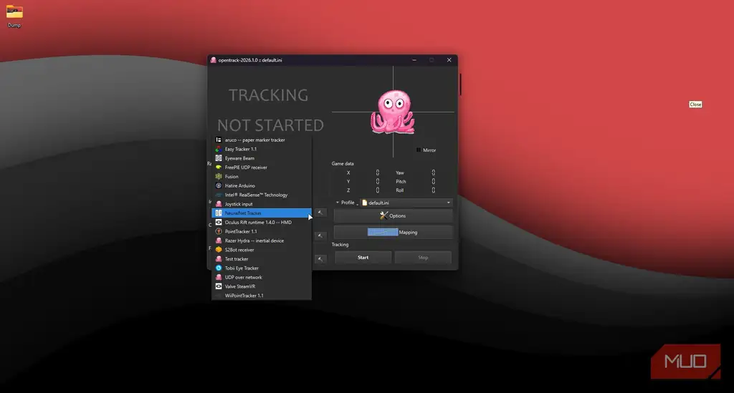Select the Valve SteamVR eye icon

pyautogui.click(x=219, y=286)
